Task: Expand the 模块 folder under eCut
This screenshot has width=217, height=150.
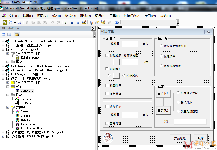Action: click(x=8, y=62)
